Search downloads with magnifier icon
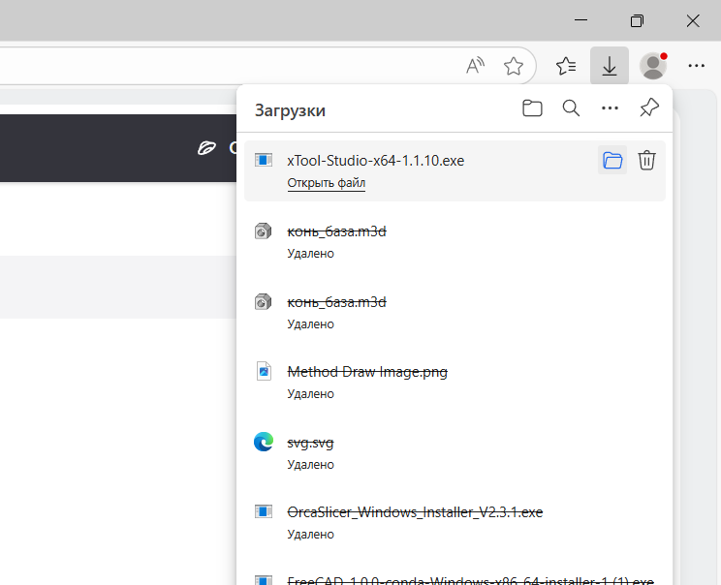 tap(571, 108)
